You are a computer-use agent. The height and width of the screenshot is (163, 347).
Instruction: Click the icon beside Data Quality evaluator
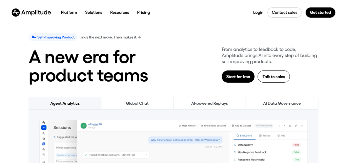[x=235, y=145]
